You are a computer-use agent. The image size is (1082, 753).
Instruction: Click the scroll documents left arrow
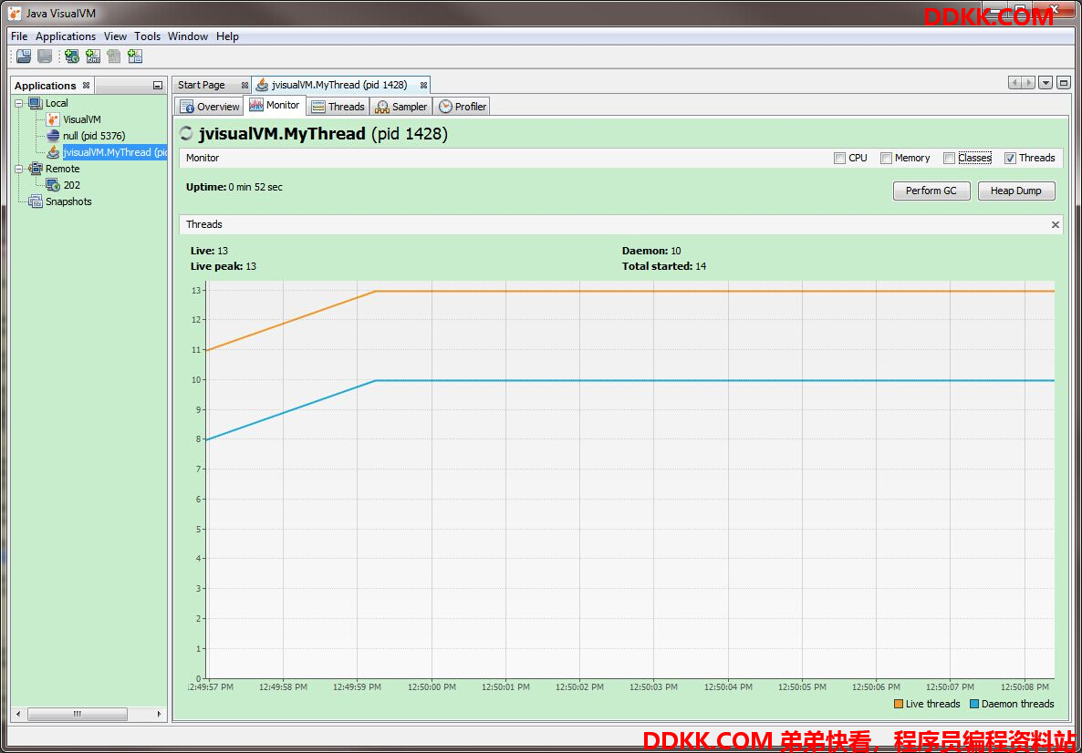pyautogui.click(x=1015, y=83)
